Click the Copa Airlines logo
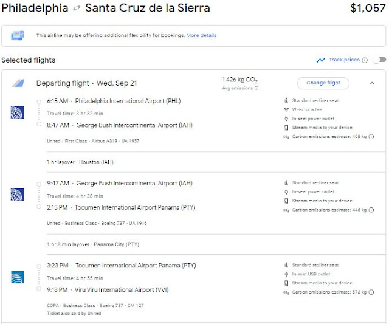389x324 pixels. point(17,277)
